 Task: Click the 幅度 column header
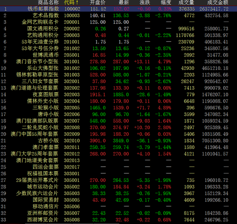tap(166, 3)
